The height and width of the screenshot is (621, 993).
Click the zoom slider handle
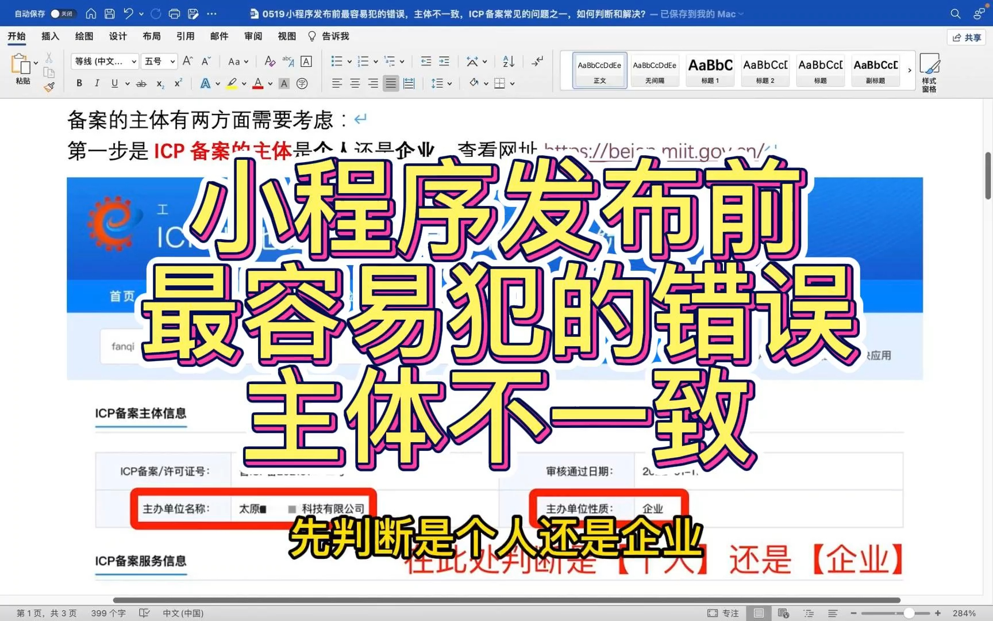[909, 613]
